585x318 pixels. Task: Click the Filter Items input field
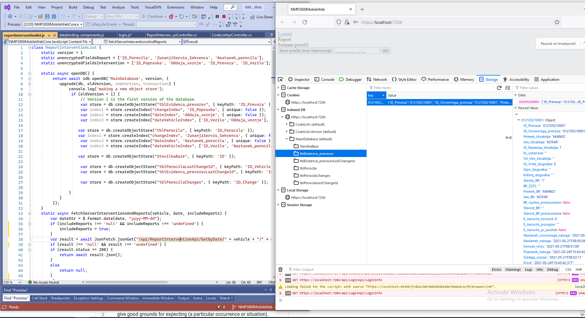[x=430, y=88]
